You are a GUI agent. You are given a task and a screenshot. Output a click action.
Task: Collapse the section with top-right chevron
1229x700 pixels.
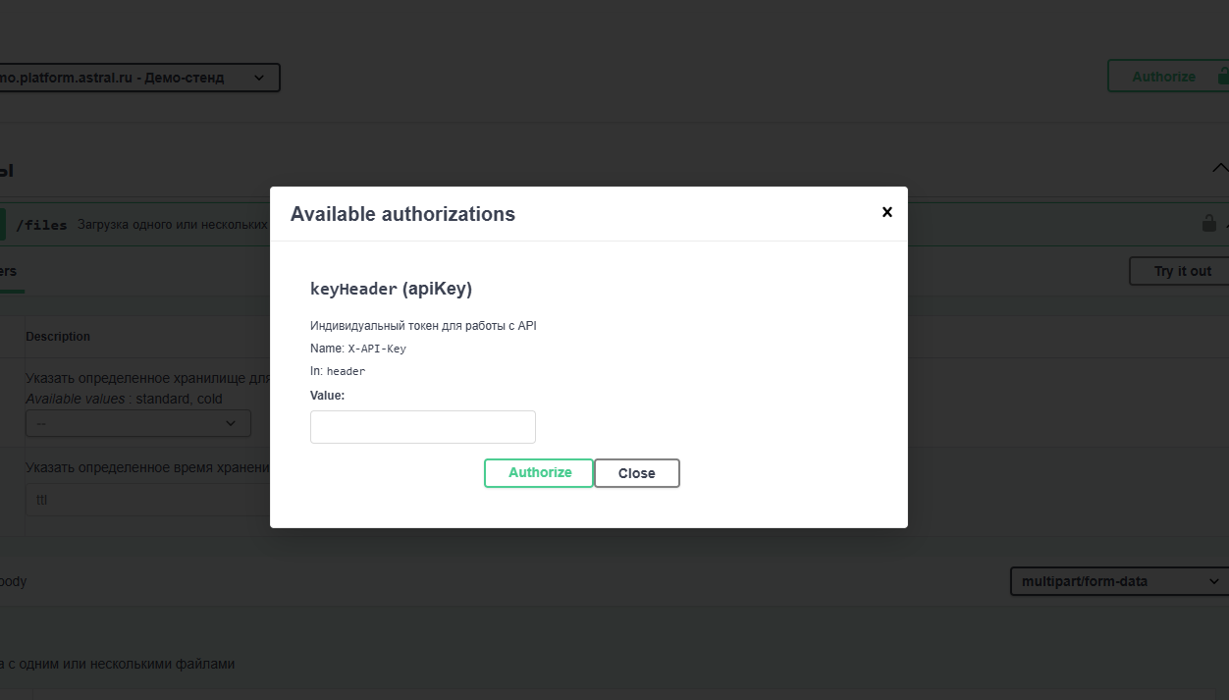[1219, 168]
